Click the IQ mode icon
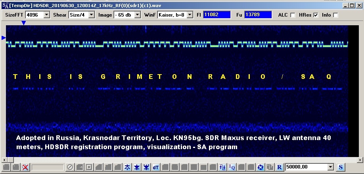 pyautogui.click(x=232, y=167)
